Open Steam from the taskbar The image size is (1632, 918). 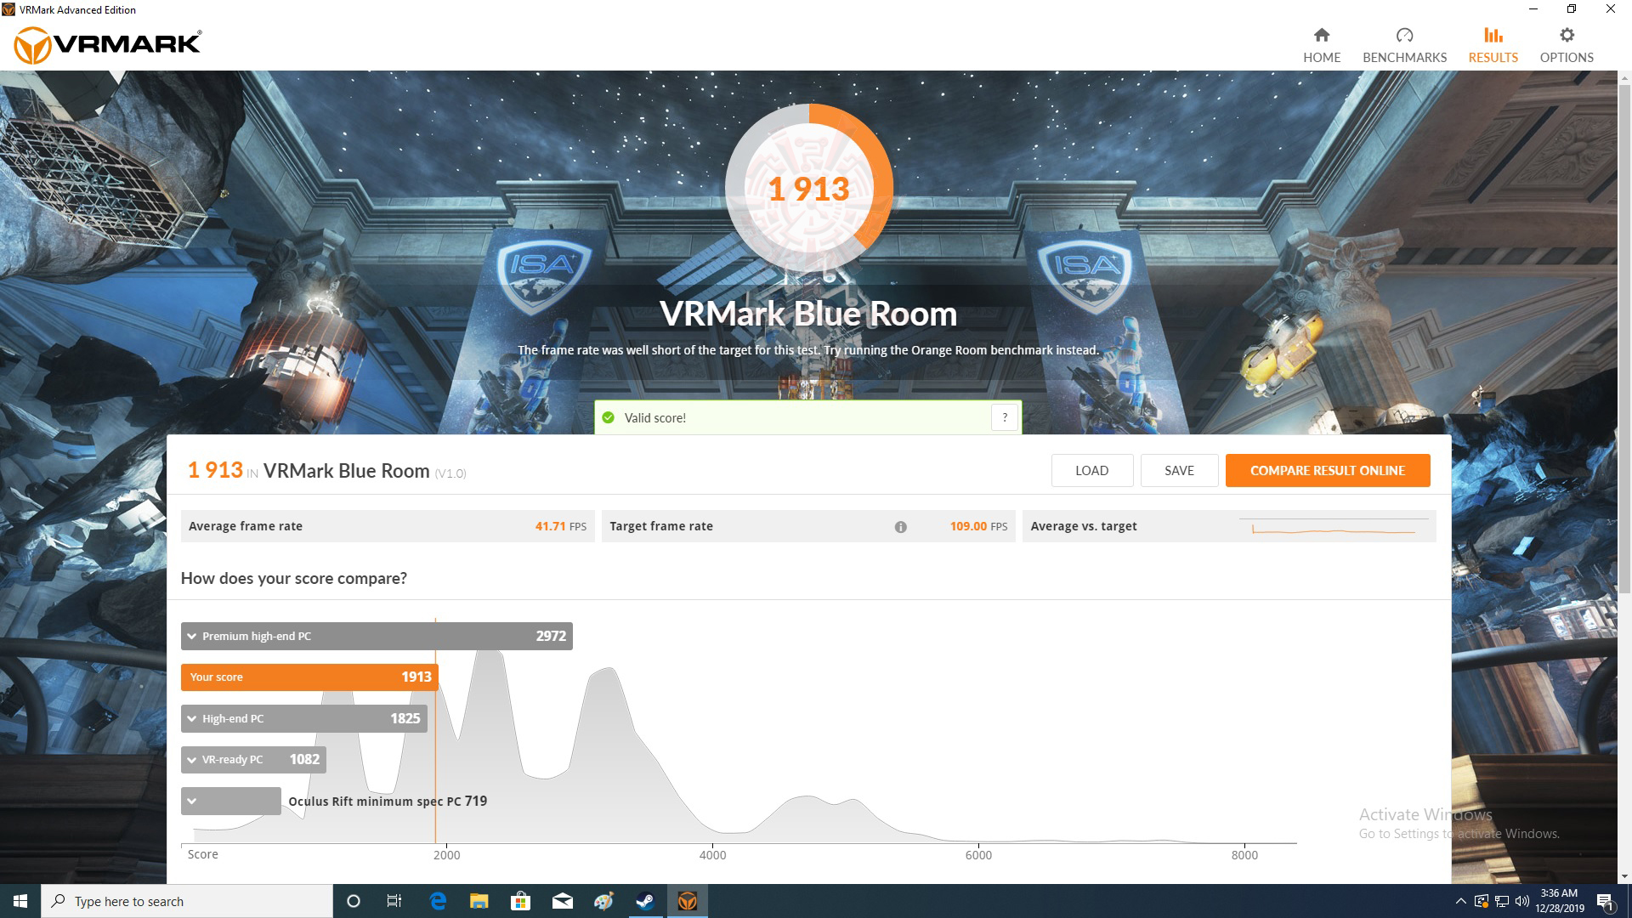[645, 901]
